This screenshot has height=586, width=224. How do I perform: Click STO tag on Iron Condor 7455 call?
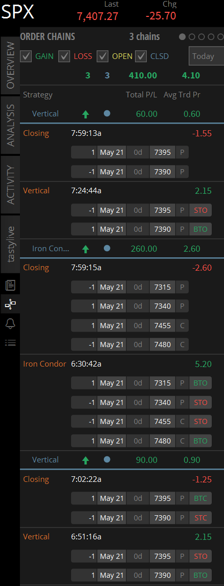click(200, 421)
